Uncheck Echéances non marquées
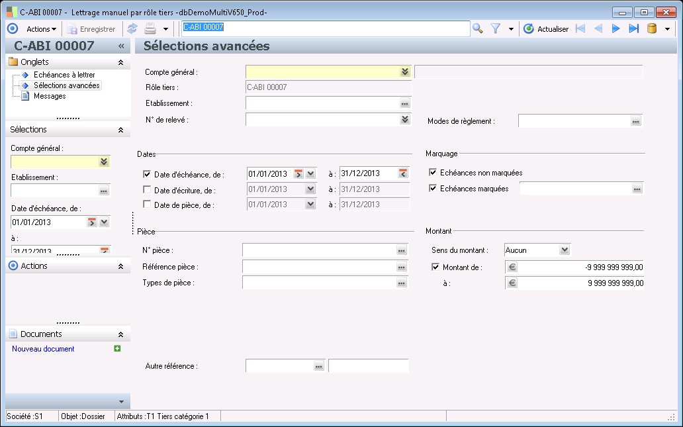Viewport: 683px width, 427px height. pos(433,173)
